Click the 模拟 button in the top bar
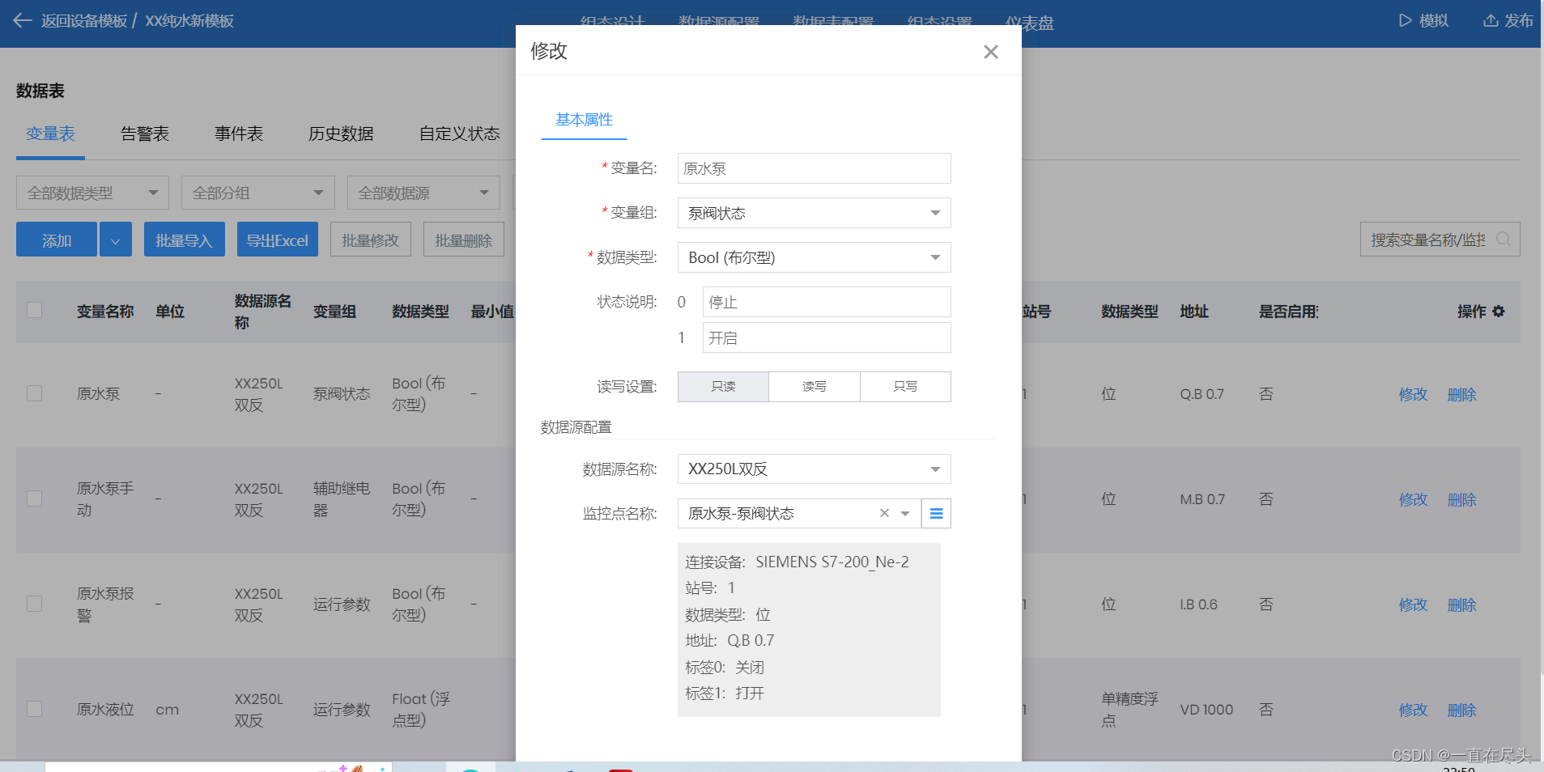 1423,21
